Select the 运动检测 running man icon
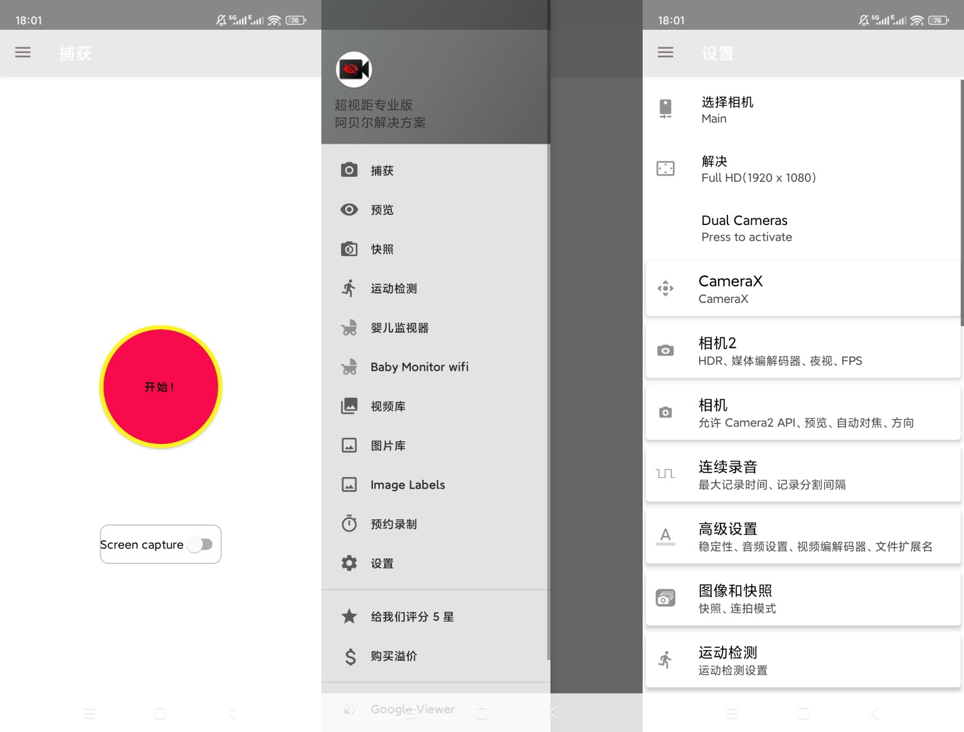 (348, 288)
